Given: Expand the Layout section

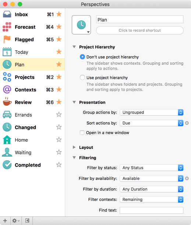Looking at the screenshot, I should [x=74, y=147].
